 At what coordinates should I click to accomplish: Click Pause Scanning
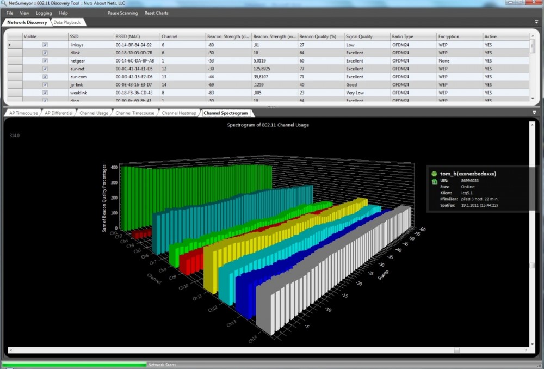(122, 13)
